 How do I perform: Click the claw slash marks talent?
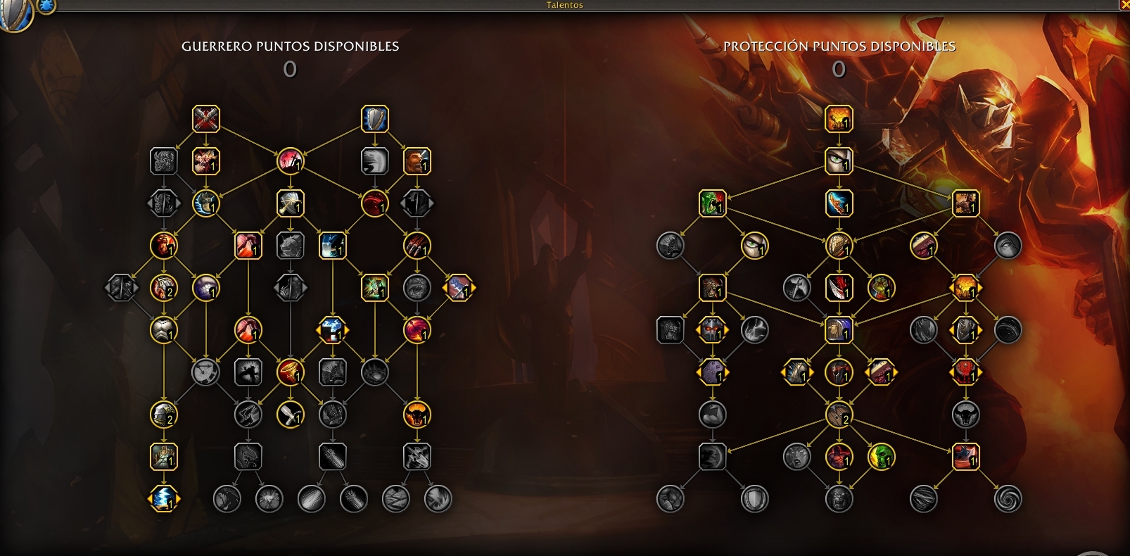(417, 246)
